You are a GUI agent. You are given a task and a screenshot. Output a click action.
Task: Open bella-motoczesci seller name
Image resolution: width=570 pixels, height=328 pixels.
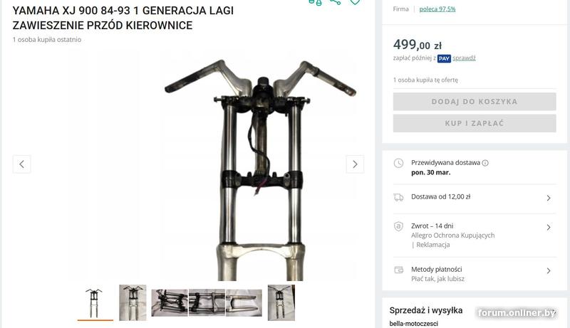(x=414, y=324)
